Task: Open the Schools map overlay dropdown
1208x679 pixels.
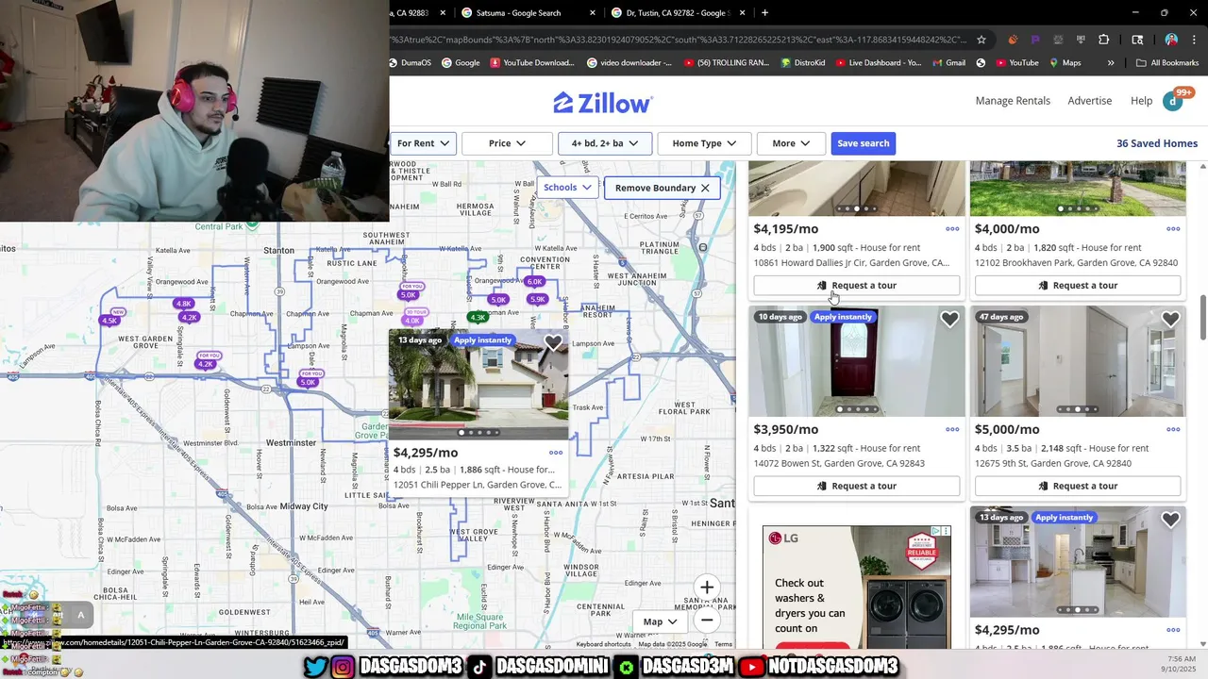Action: 567,188
